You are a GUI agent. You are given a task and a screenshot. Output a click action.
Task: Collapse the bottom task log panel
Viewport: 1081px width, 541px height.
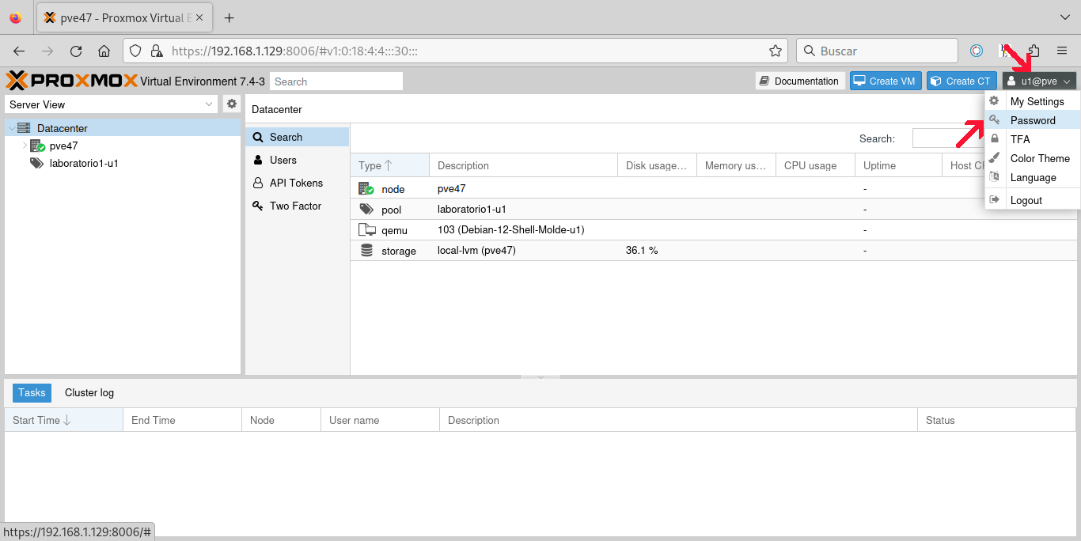(x=541, y=377)
